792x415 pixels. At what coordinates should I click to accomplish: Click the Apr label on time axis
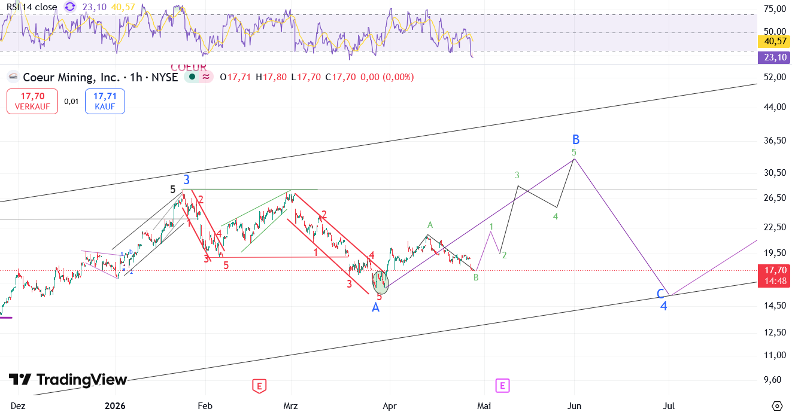(389, 405)
